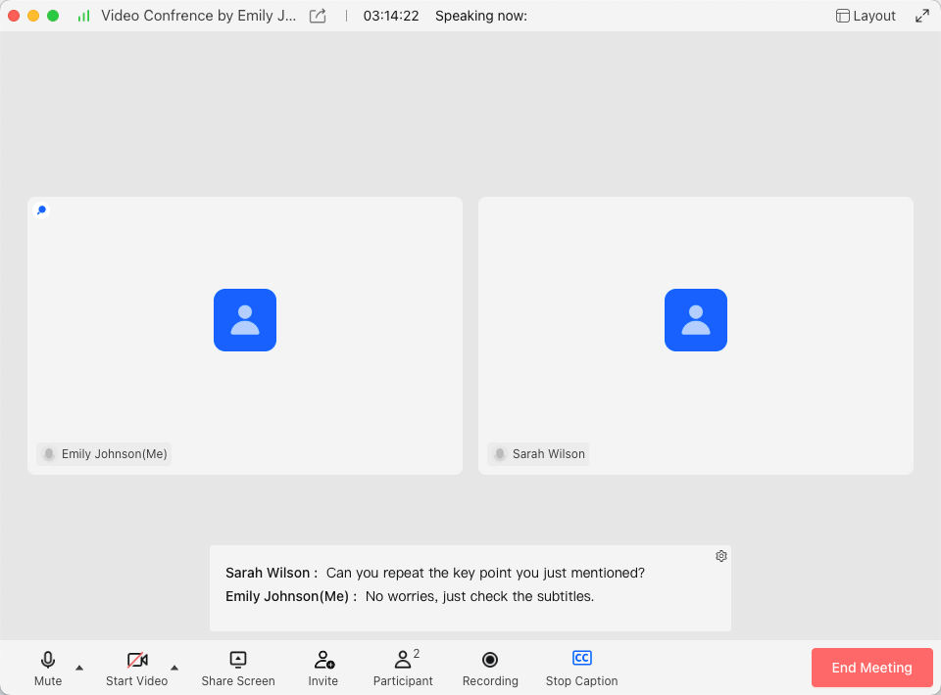The width and height of the screenshot is (941, 695).
Task: Expand the video options chevron
Action: [174, 670]
